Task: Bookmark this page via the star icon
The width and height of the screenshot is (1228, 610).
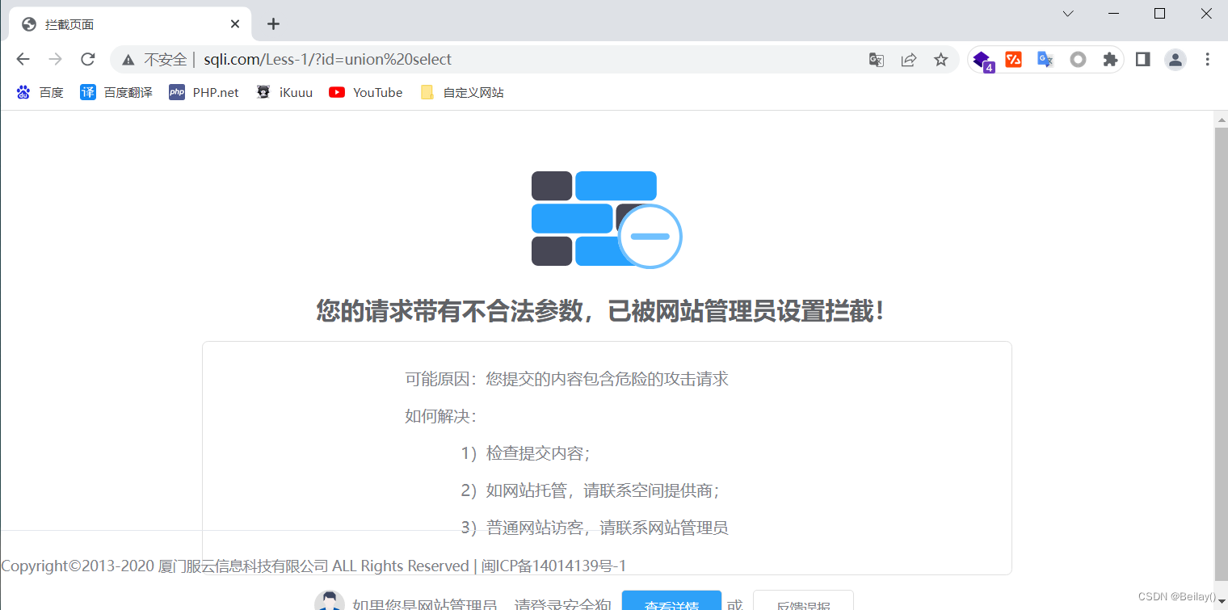Action: click(940, 59)
